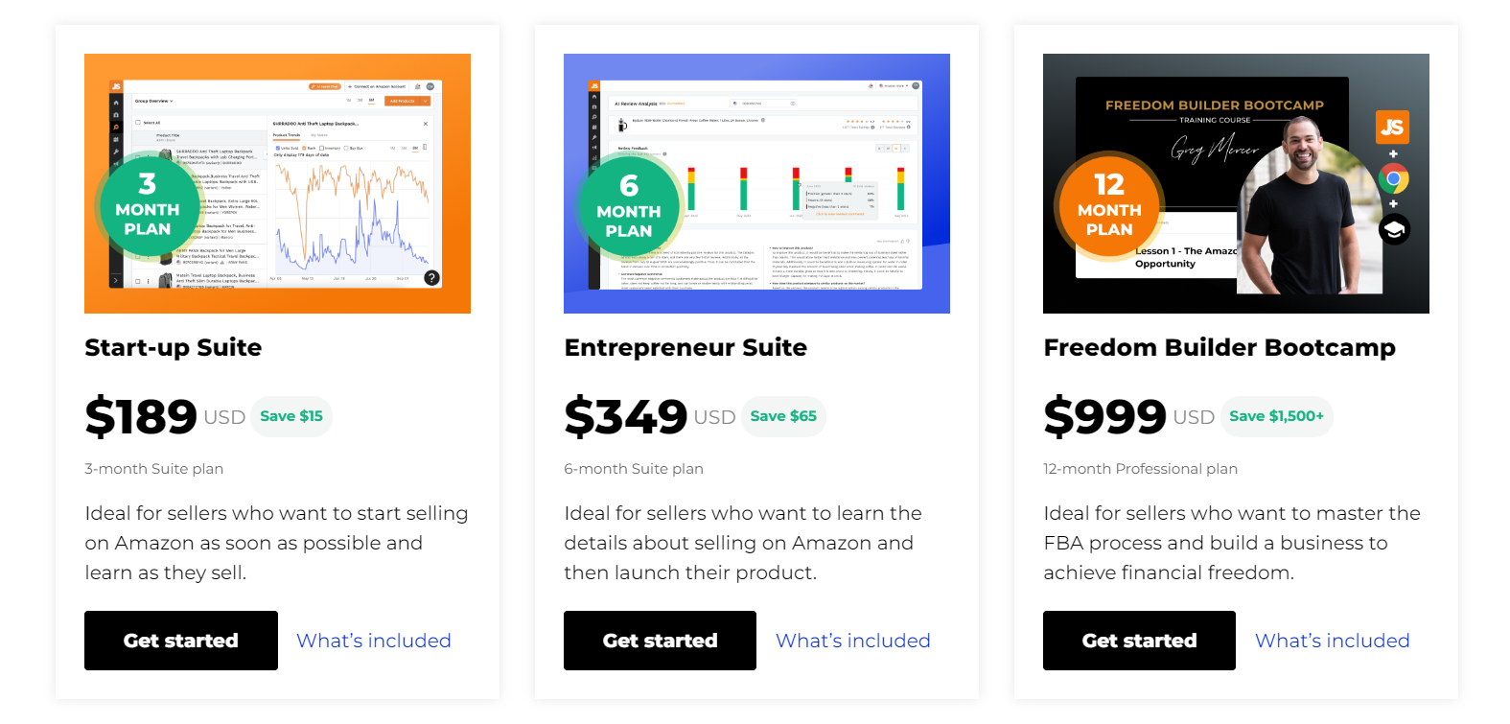Uncheck the Units Sold checkbox on the chart
This screenshot has height=724, width=1510.
(277, 148)
